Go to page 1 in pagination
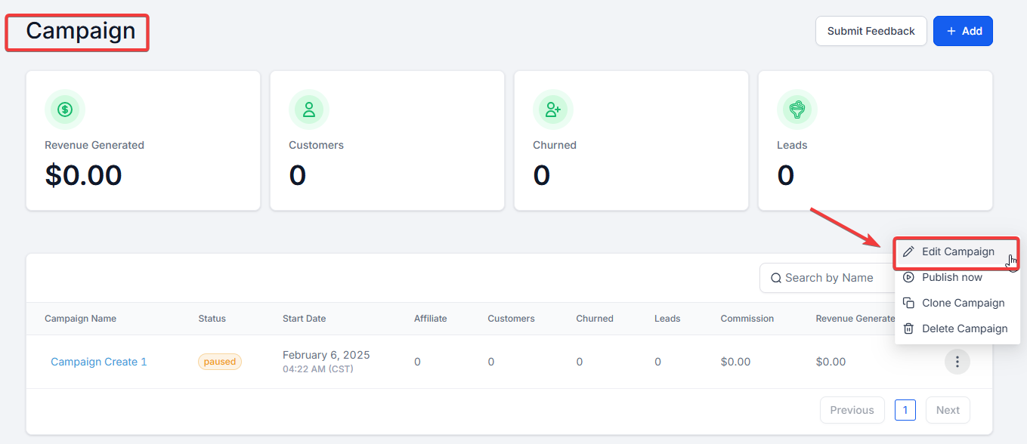 [x=905, y=410]
